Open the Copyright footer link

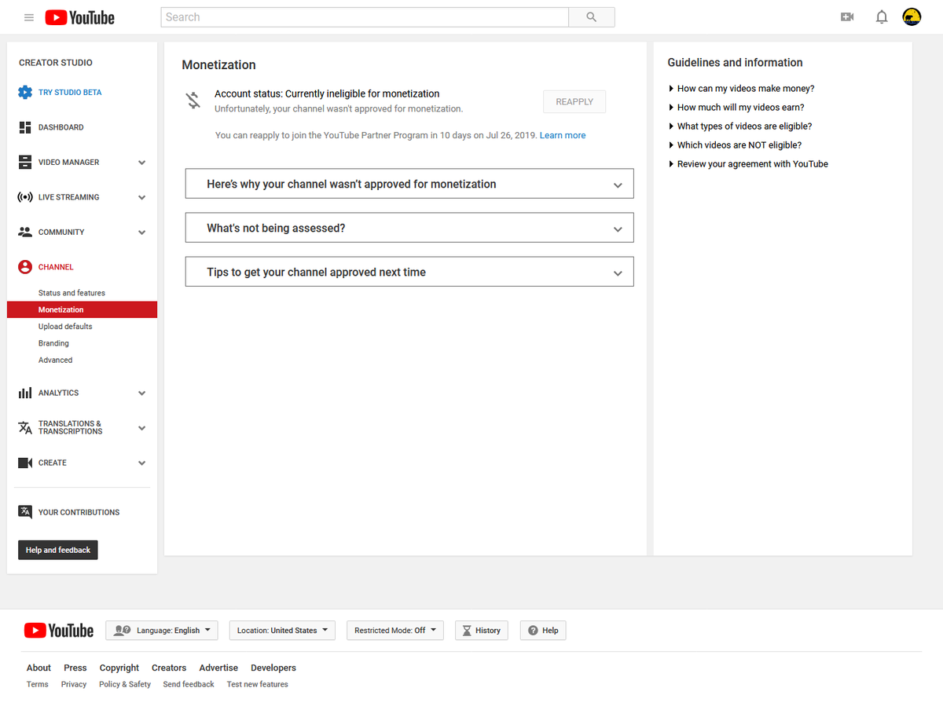point(119,668)
